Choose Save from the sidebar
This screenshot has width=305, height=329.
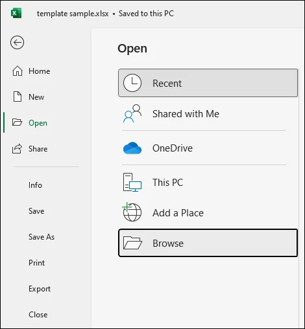pyautogui.click(x=36, y=211)
